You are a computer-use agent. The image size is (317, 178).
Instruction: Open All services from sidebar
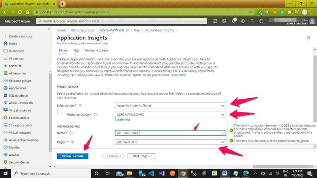click(x=13, y=58)
